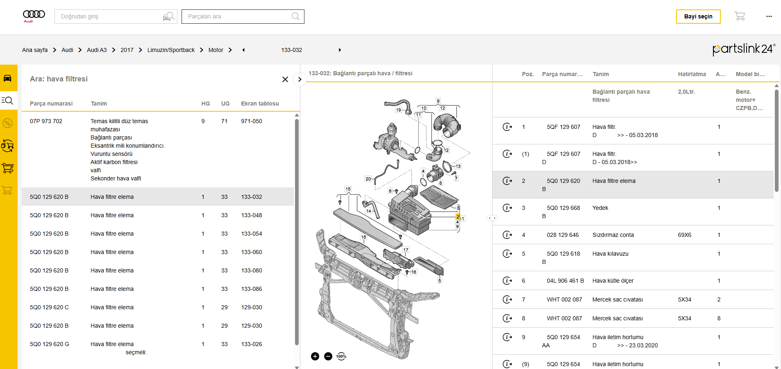This screenshot has height=369, width=781.
Task: Select result 5Q0 129 620 C
Action: click(158, 307)
